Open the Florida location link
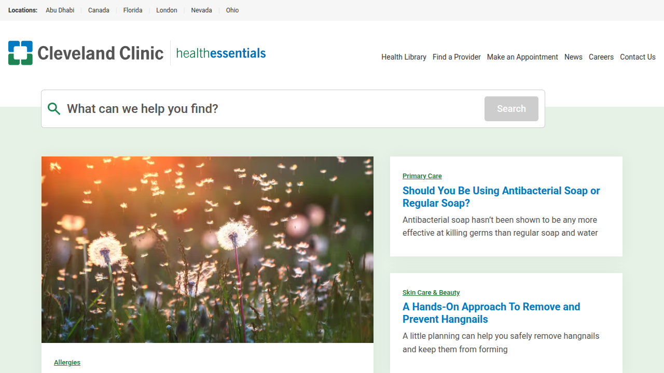 [133, 10]
